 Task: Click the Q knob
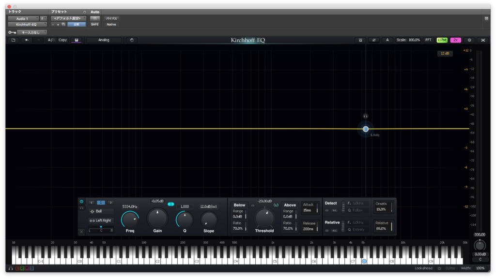point(185,220)
